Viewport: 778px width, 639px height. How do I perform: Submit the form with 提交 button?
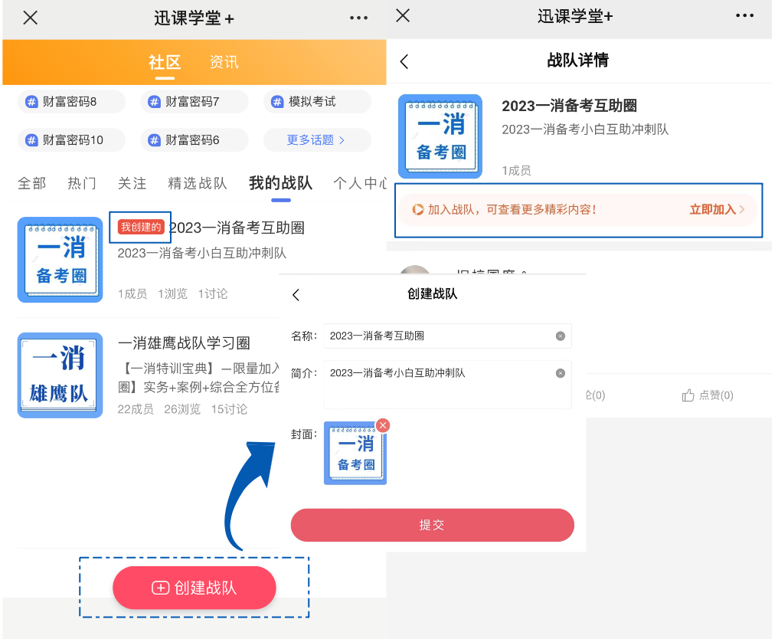[432, 525]
